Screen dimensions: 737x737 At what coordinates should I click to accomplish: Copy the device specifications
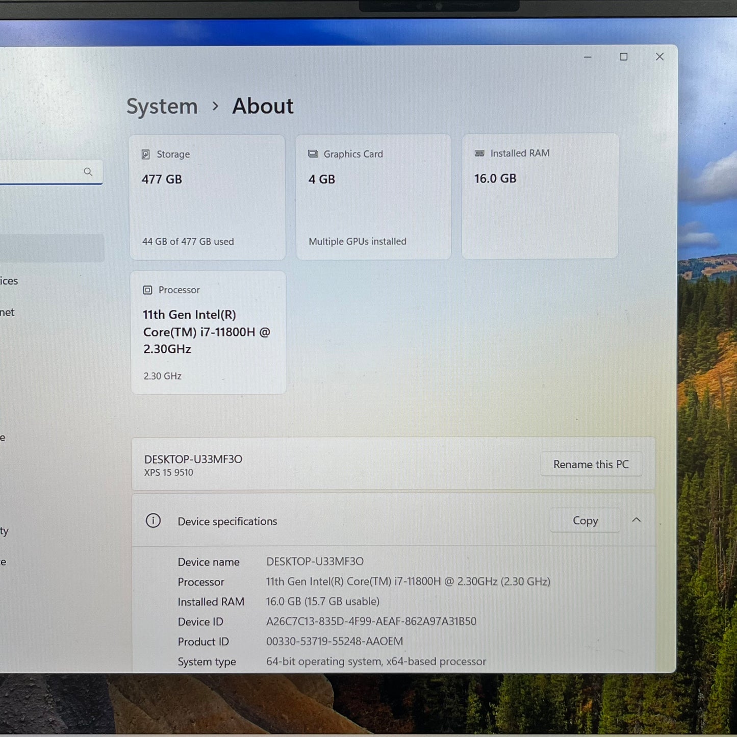(x=585, y=521)
